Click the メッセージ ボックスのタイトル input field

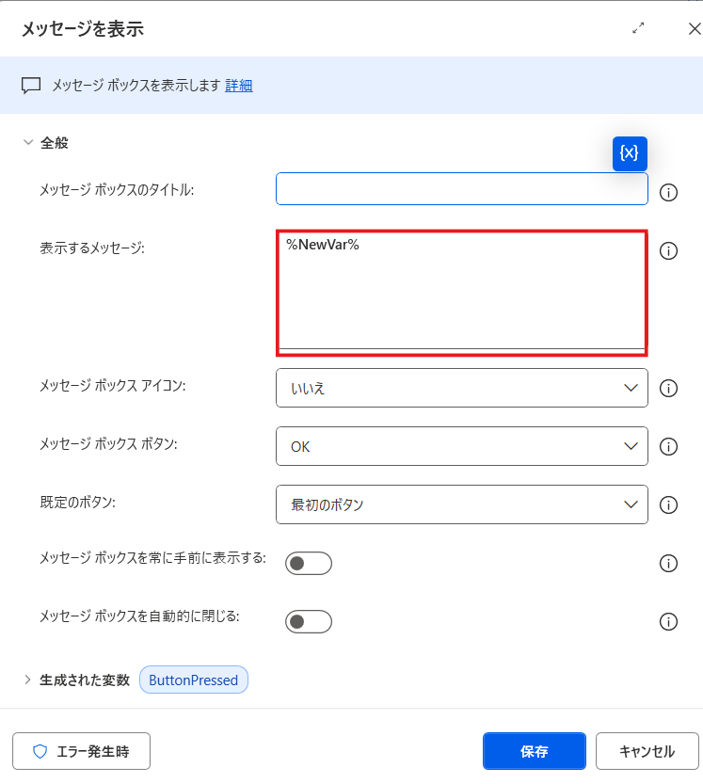[461, 188]
